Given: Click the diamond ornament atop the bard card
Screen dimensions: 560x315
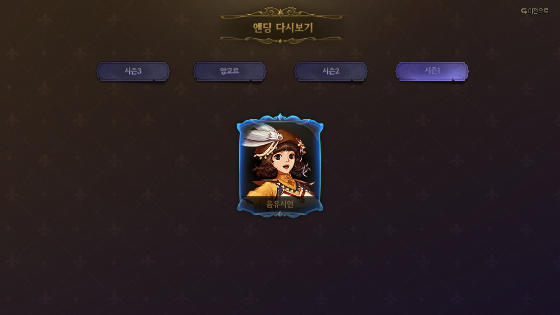Looking at the screenshot, I should coord(280,117).
